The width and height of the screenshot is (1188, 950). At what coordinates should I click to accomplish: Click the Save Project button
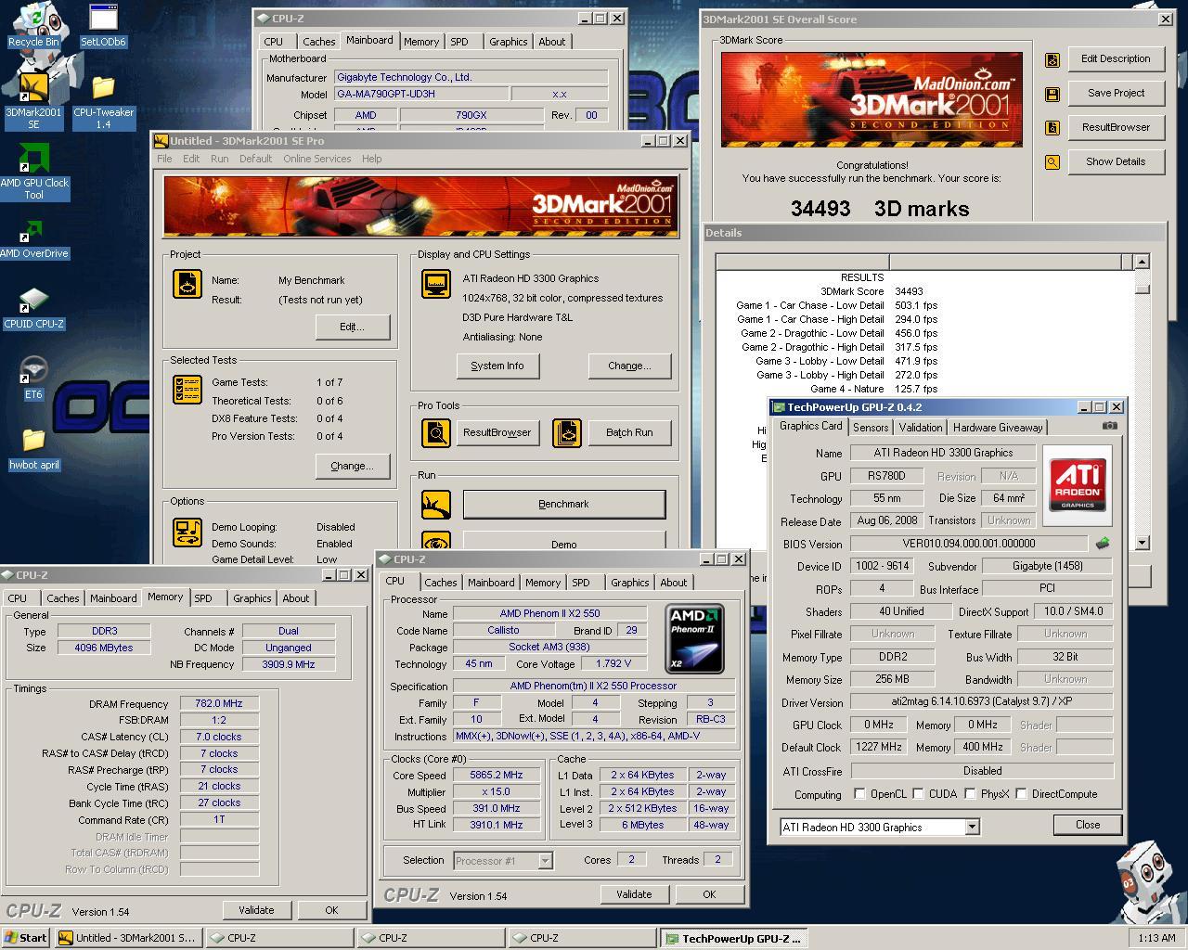coord(1116,93)
